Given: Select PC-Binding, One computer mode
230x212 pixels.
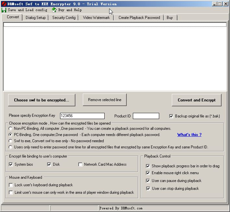Looking at the screenshot, I should 10,135.
